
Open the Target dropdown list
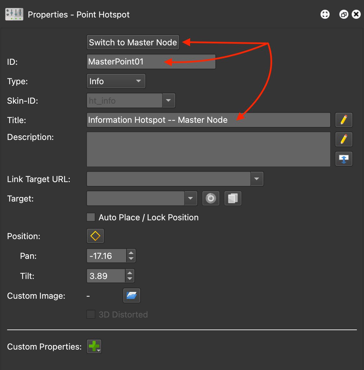[x=191, y=198]
